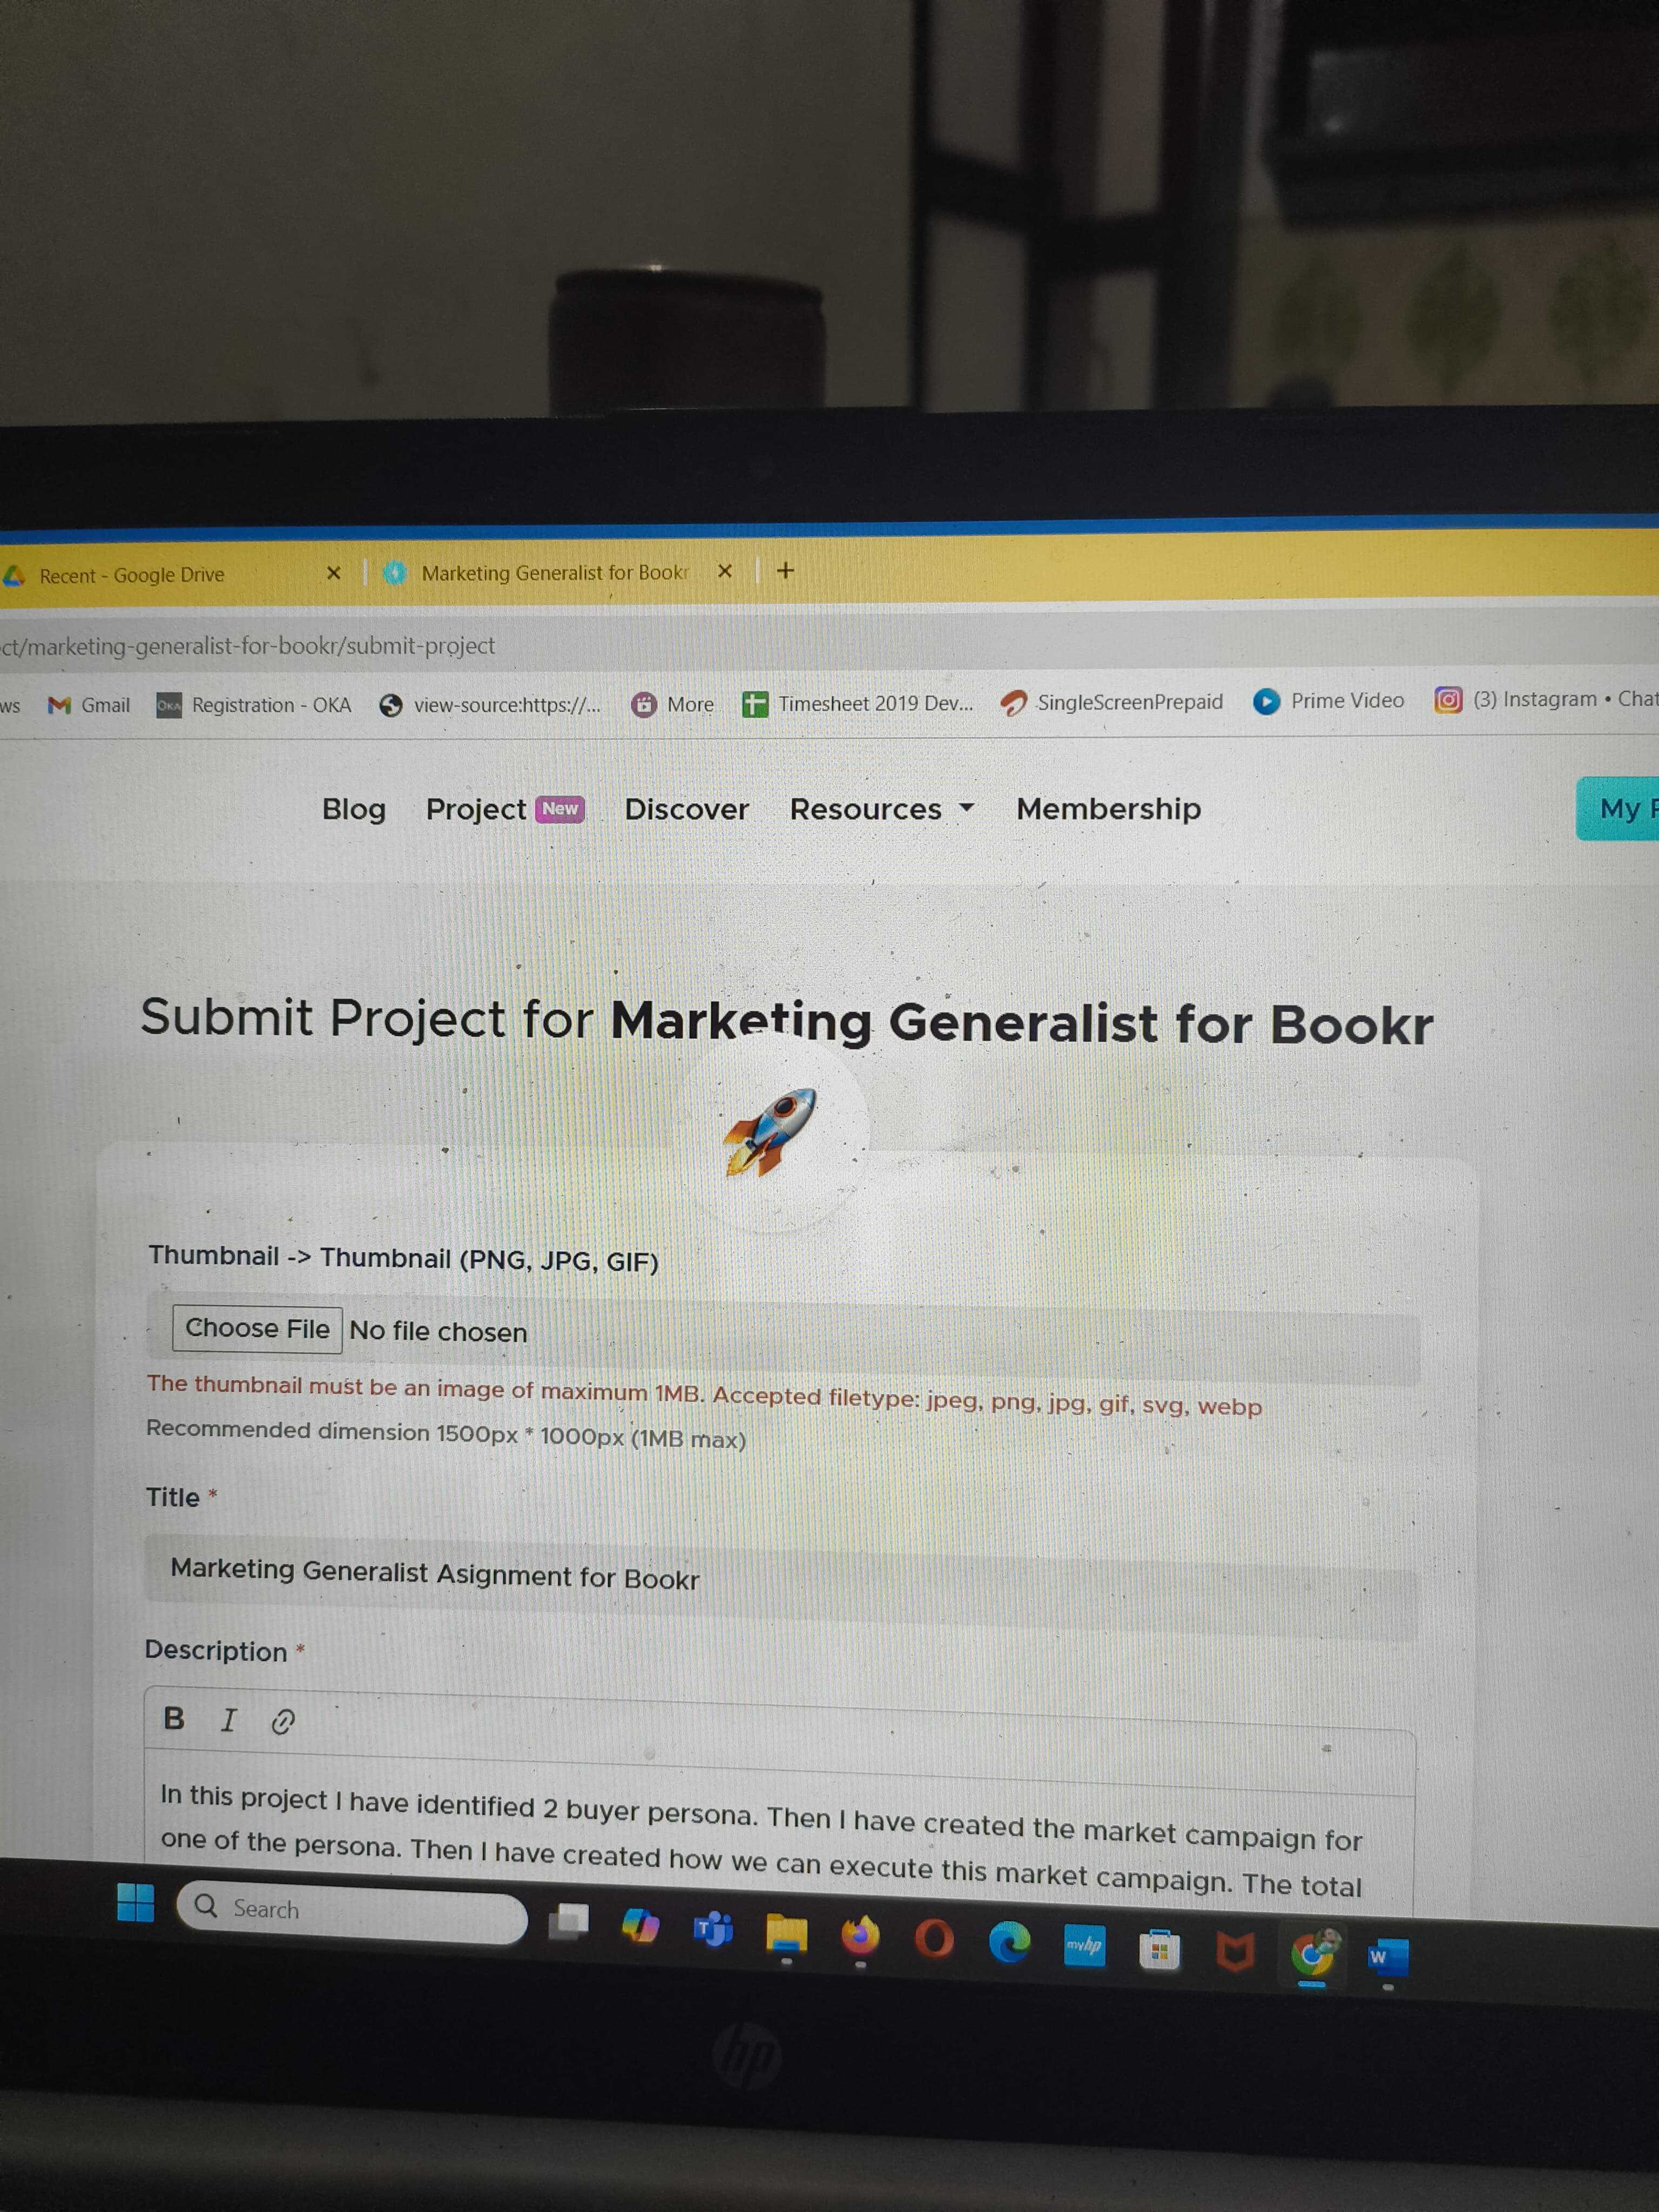Screen dimensions: 1659x2212
Task: Open a new browser tab
Action: (x=786, y=570)
